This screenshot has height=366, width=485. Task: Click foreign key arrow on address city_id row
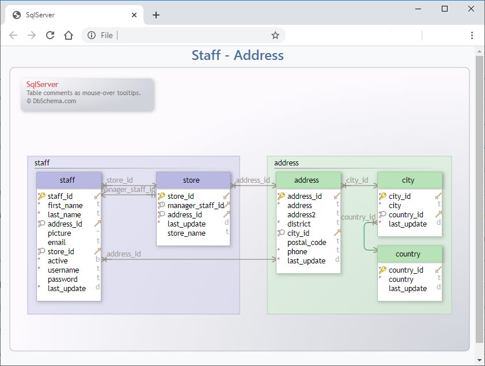tap(337, 232)
